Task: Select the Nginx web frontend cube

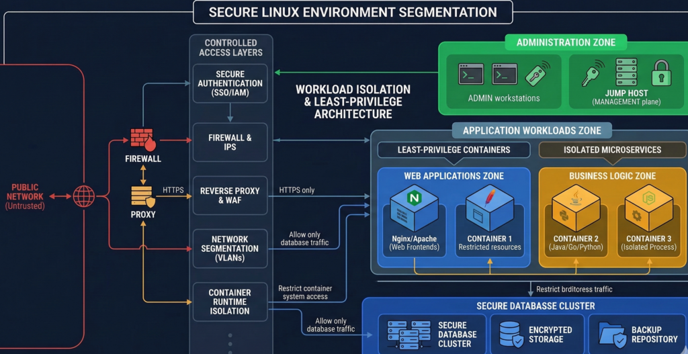Action: [x=414, y=206]
